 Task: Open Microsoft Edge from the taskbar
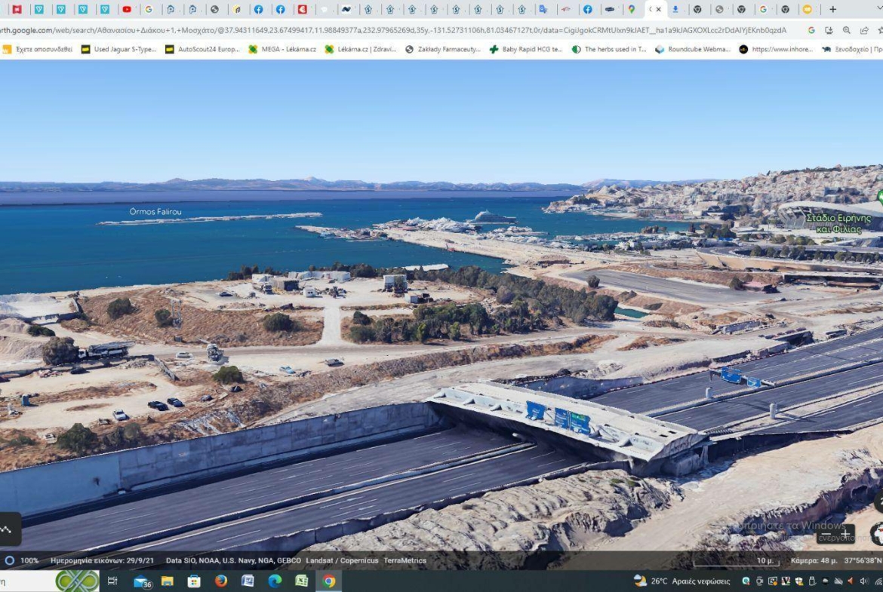coord(275,581)
